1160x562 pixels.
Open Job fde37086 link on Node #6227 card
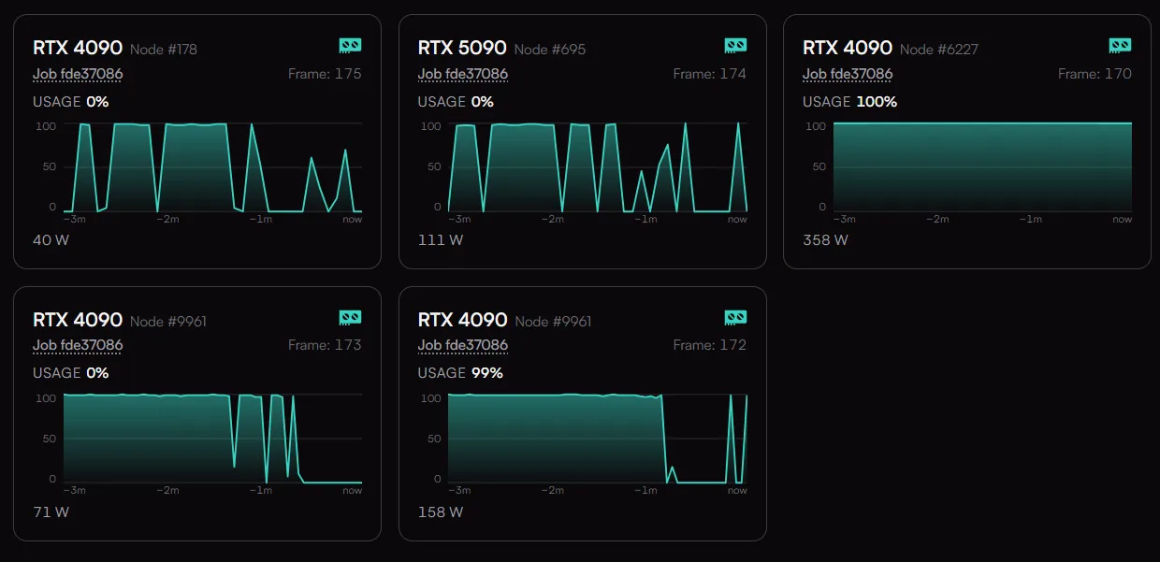(x=848, y=74)
